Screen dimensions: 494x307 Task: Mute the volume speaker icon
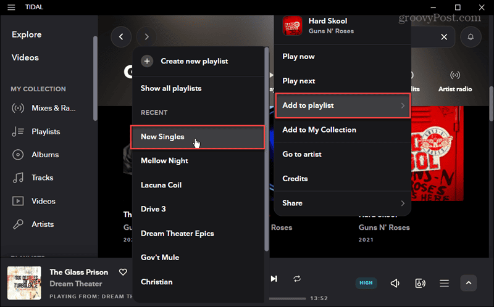(x=395, y=283)
